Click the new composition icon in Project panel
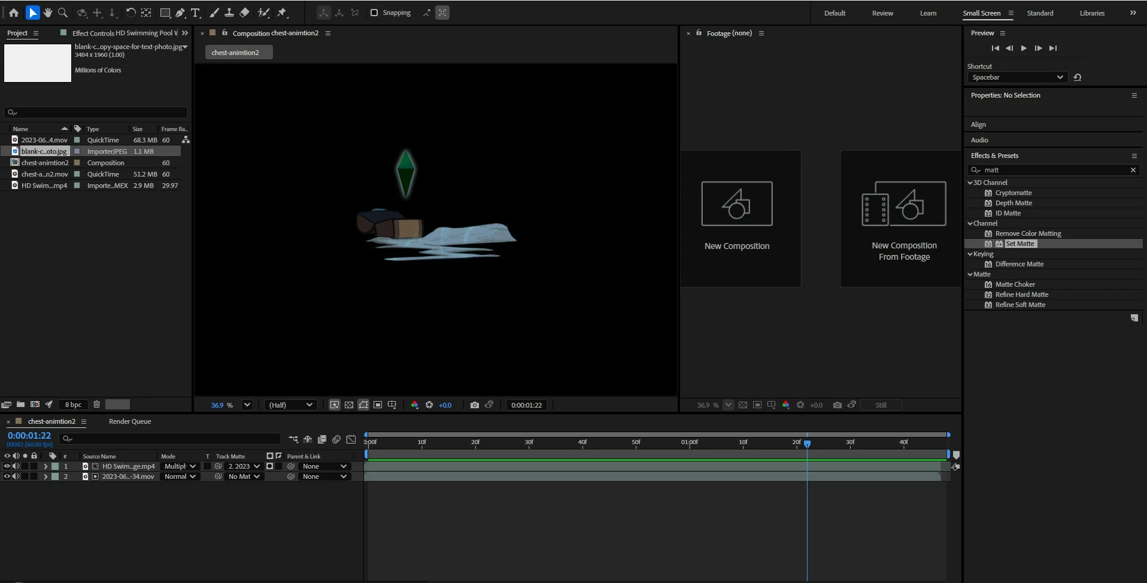1147x583 pixels. click(35, 405)
